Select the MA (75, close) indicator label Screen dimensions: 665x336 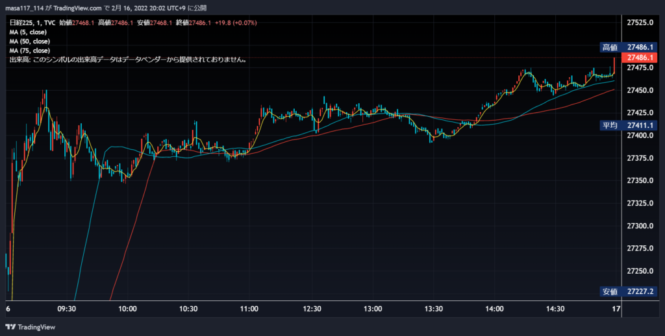coord(30,51)
